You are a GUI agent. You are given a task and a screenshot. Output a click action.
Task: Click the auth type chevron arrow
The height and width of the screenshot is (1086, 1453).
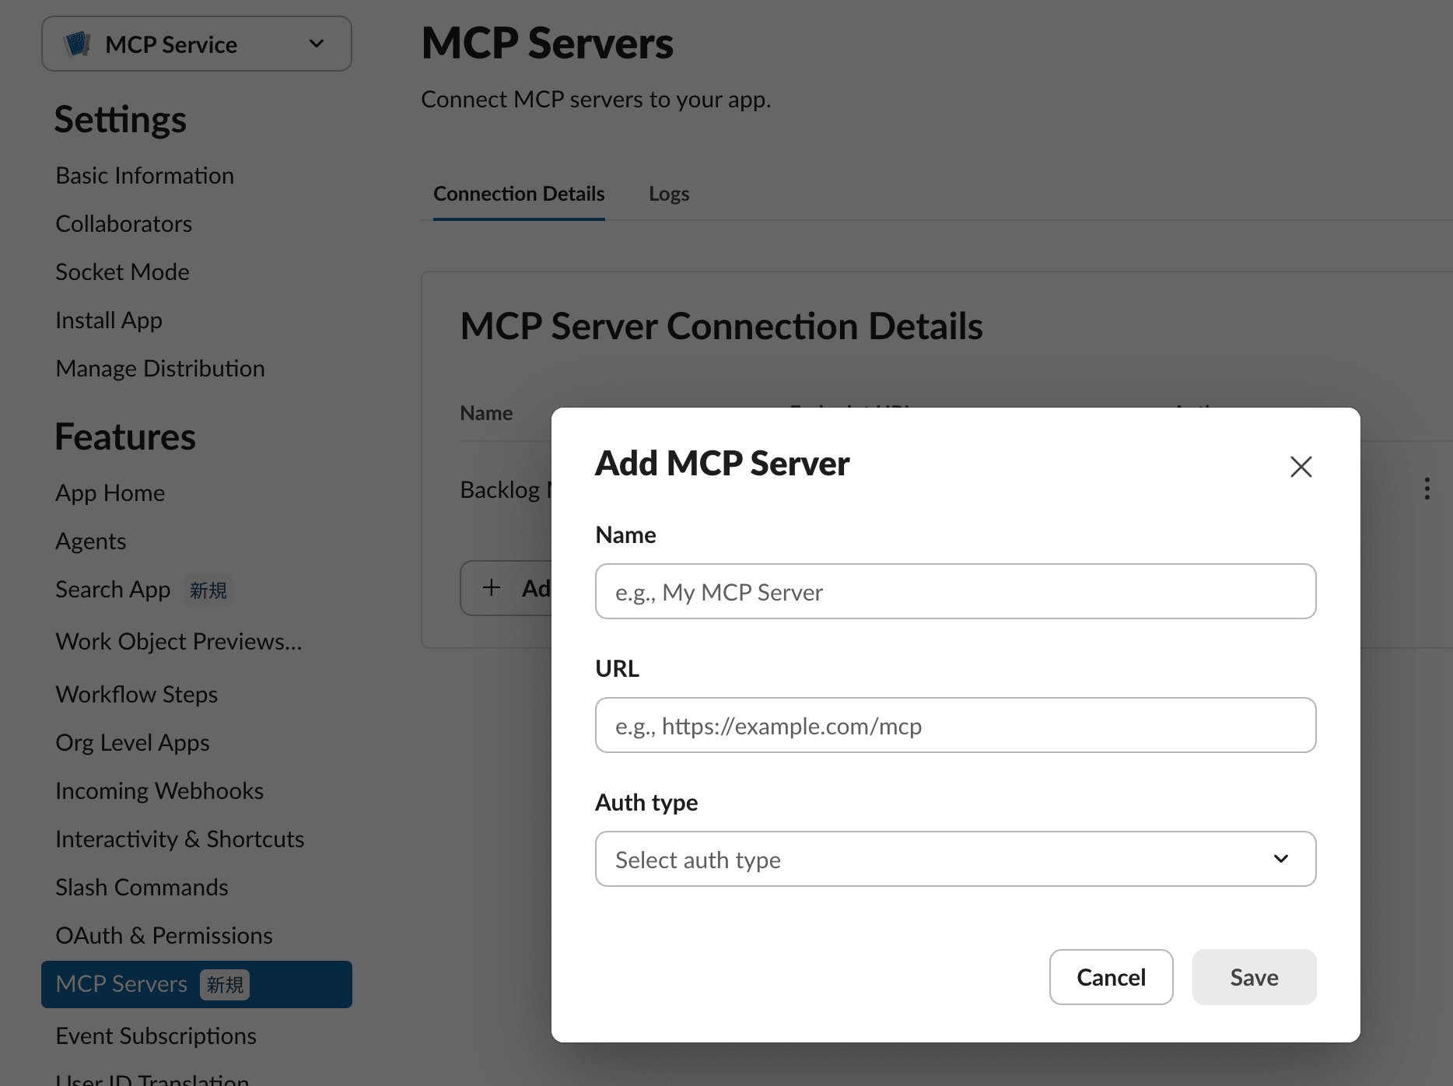coord(1280,859)
